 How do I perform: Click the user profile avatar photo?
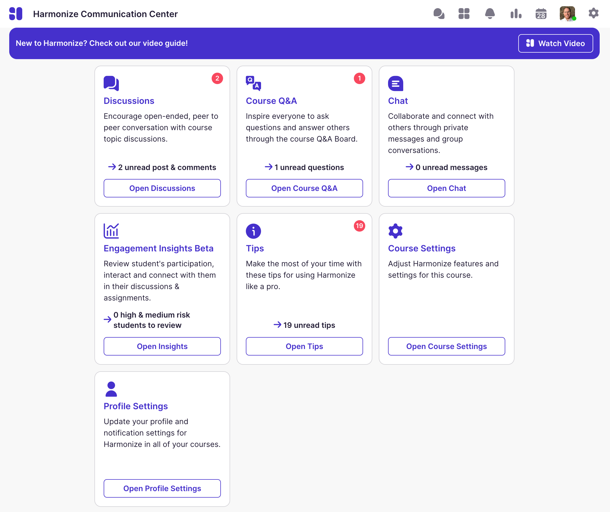tap(567, 14)
